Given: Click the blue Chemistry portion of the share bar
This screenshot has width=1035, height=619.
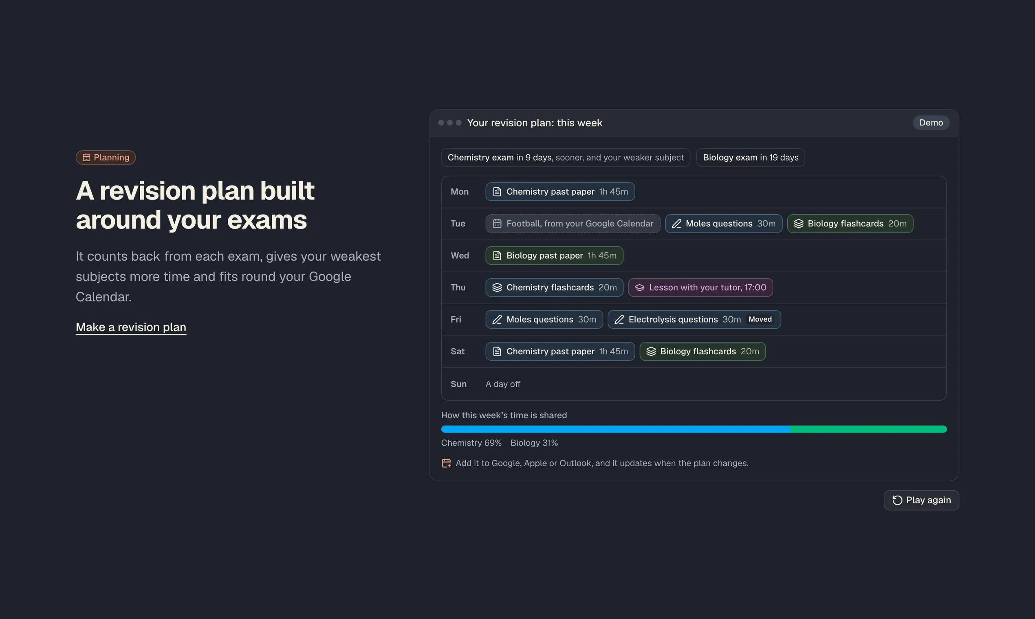Looking at the screenshot, I should point(615,429).
